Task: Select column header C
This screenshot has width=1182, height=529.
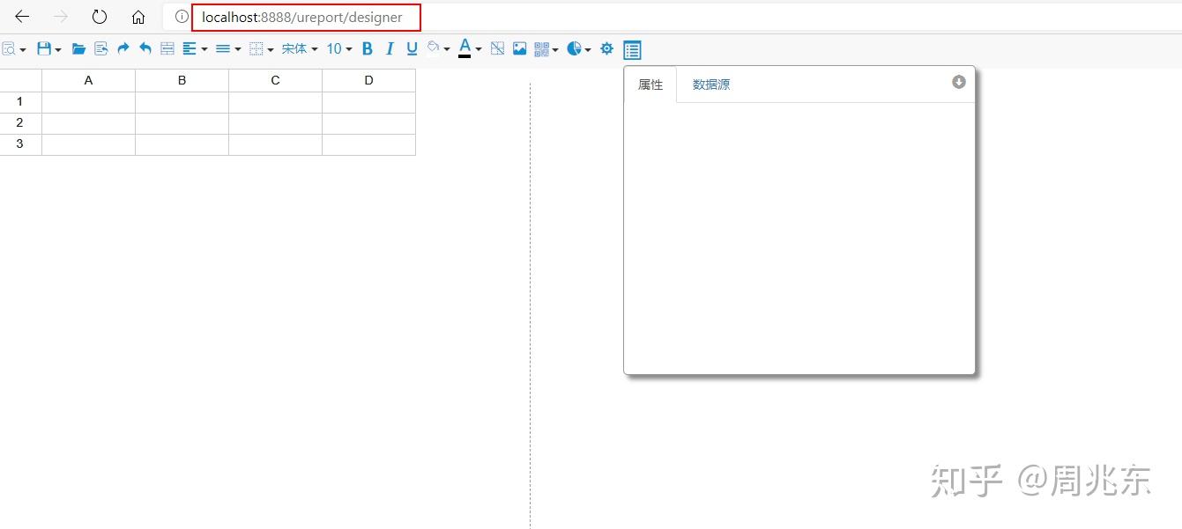Action: click(275, 80)
